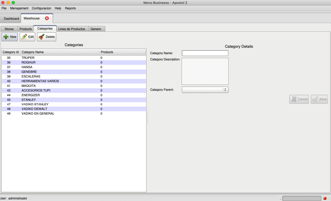Image resolution: width=331 pixels, height=201 pixels.
Task: Sort by Category Id column header
Action: pos(11,52)
